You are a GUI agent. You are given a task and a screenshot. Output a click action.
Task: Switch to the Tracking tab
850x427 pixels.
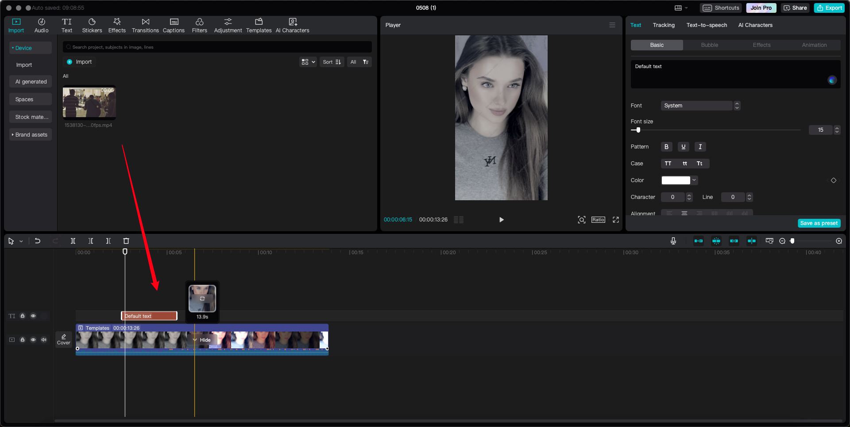(x=664, y=25)
